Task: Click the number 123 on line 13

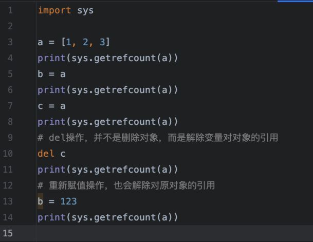Action: click(x=68, y=201)
